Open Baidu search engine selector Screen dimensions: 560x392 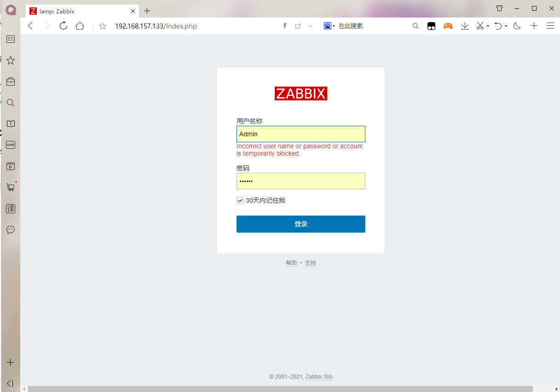pyautogui.click(x=329, y=26)
